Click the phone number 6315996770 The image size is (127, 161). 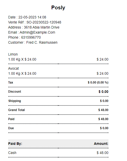(x=31, y=37)
